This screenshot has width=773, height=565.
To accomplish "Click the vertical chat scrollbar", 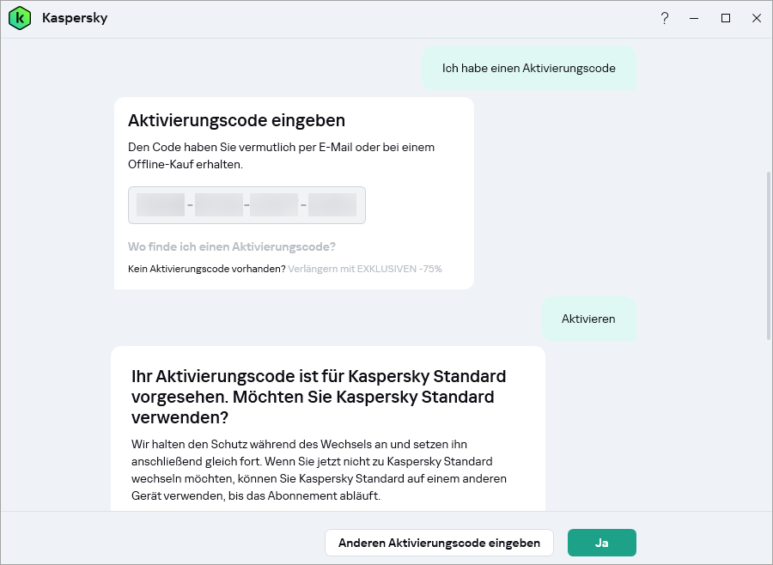I will tap(768, 255).
